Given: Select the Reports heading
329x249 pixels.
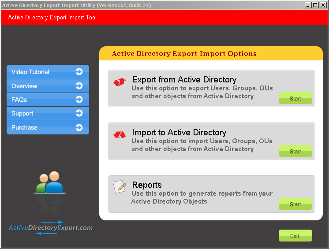Looking at the screenshot, I should tap(147, 185).
